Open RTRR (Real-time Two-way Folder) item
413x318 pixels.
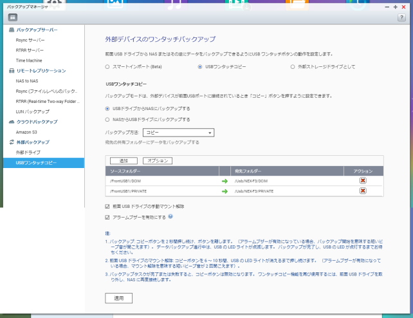coord(48,102)
